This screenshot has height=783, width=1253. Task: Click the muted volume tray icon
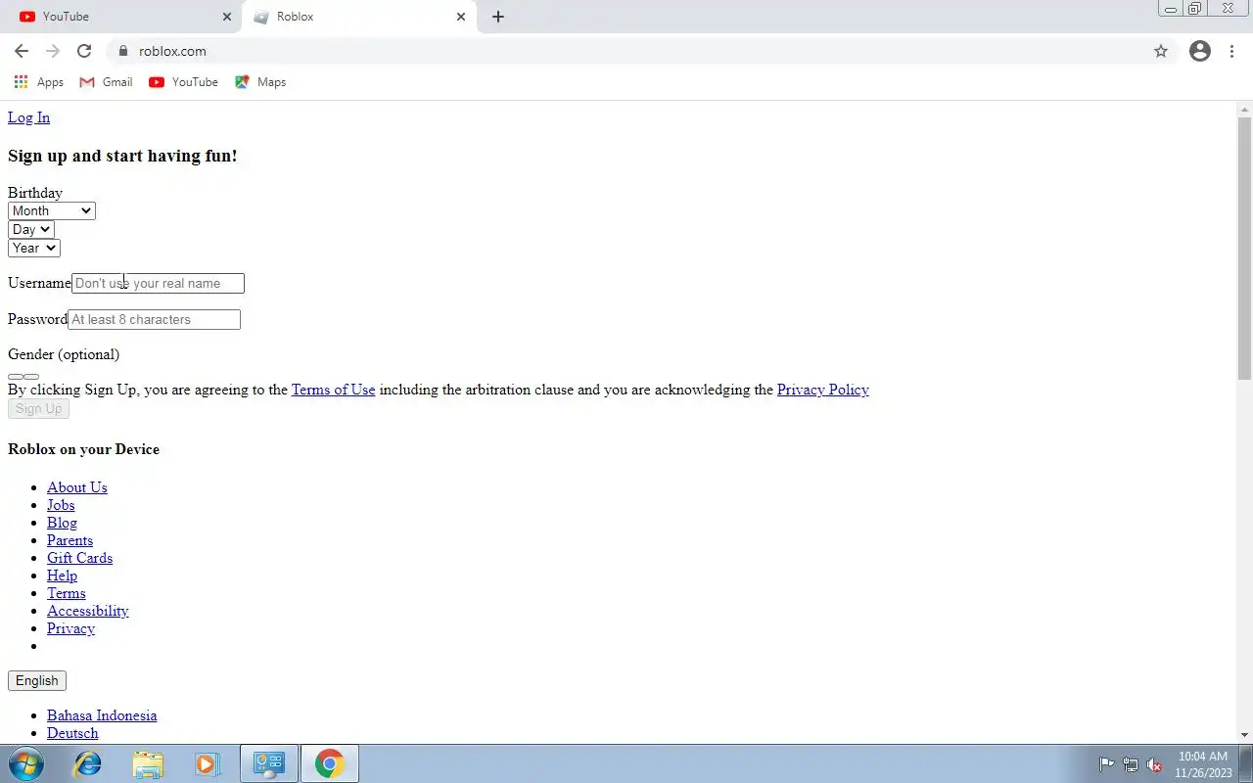pyautogui.click(x=1154, y=764)
